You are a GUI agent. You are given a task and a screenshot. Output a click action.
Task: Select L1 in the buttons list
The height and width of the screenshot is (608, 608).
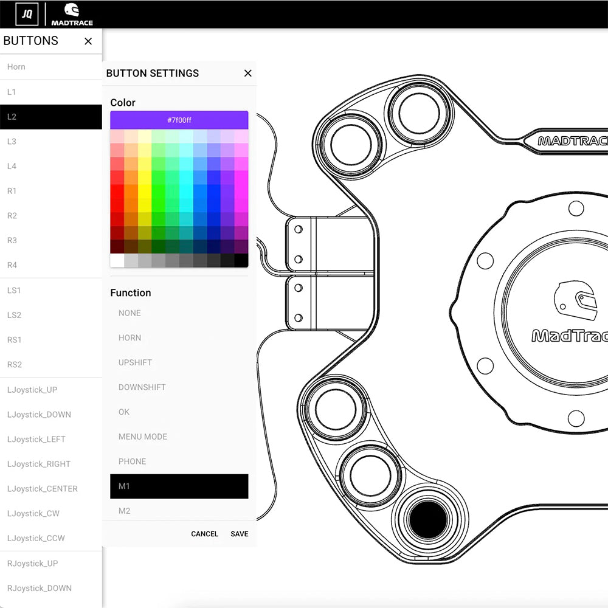click(x=12, y=92)
